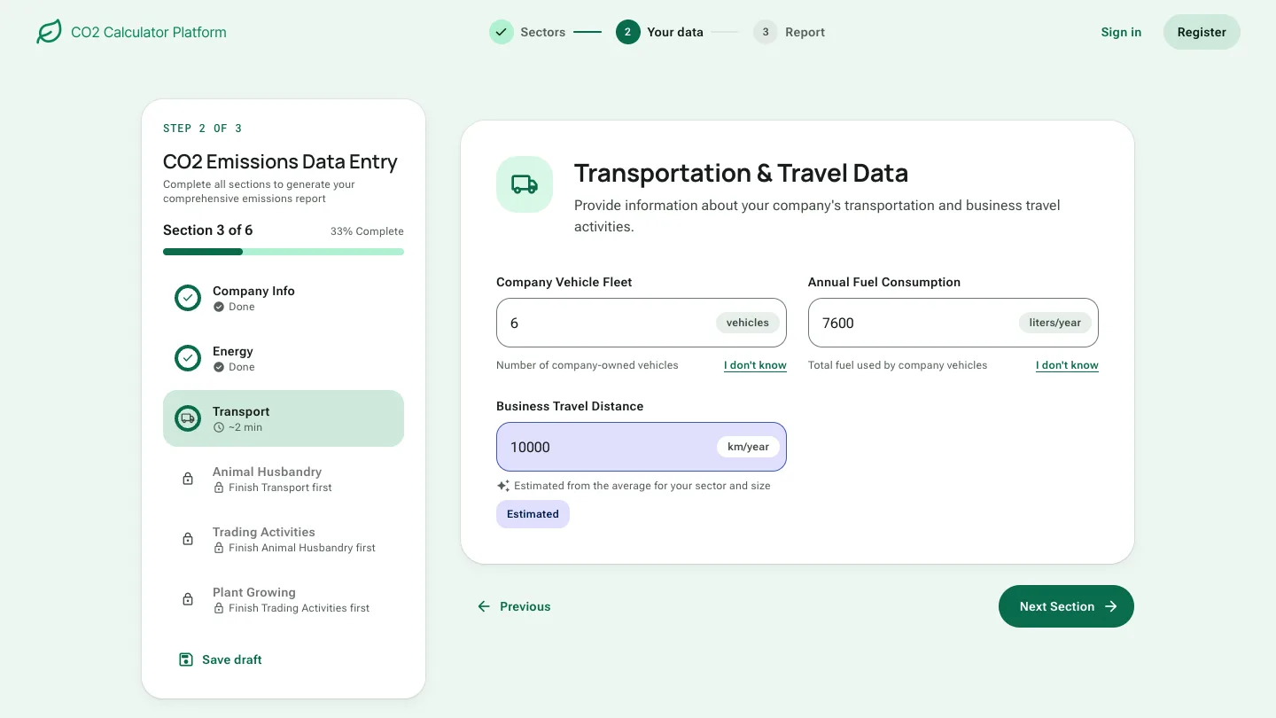Click the Next Section button
The image size is (1276, 718).
1066,606
